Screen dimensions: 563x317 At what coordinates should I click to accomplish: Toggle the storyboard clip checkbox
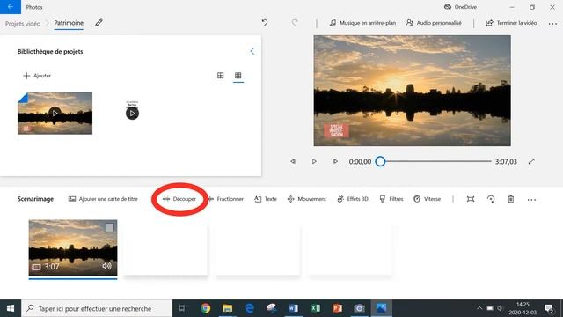[x=109, y=227]
